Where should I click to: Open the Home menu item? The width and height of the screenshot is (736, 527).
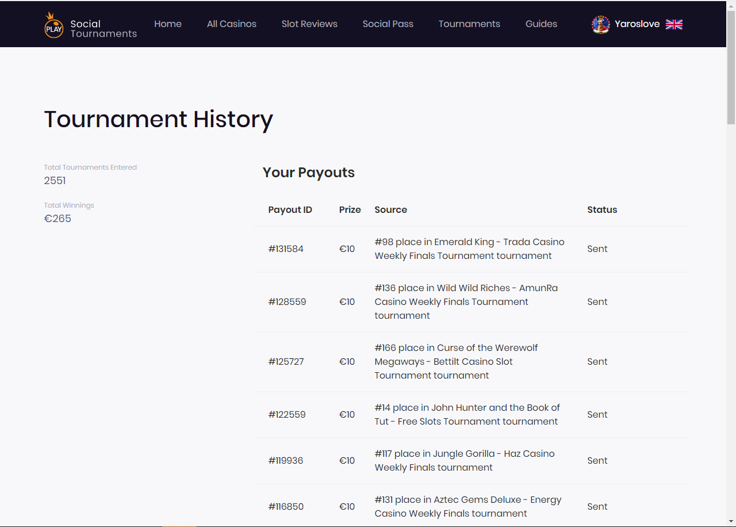click(x=168, y=24)
